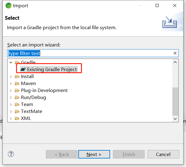
Task: Click the Run/Debug folder icon
Action: pos(17,97)
